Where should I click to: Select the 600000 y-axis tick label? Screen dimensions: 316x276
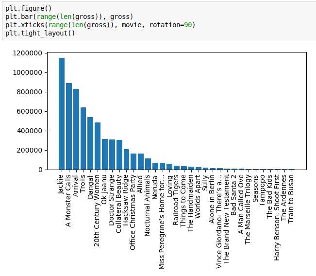[30, 111]
